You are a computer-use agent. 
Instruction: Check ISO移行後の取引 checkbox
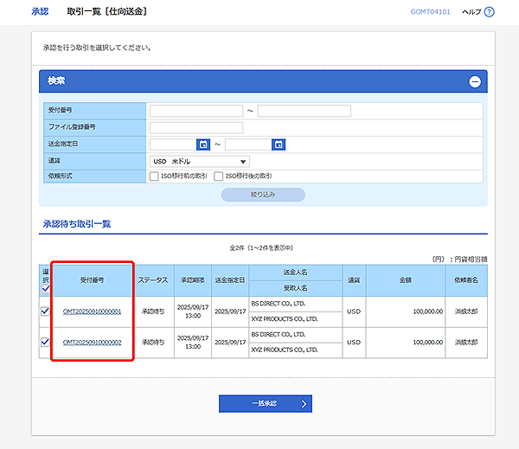(219, 176)
